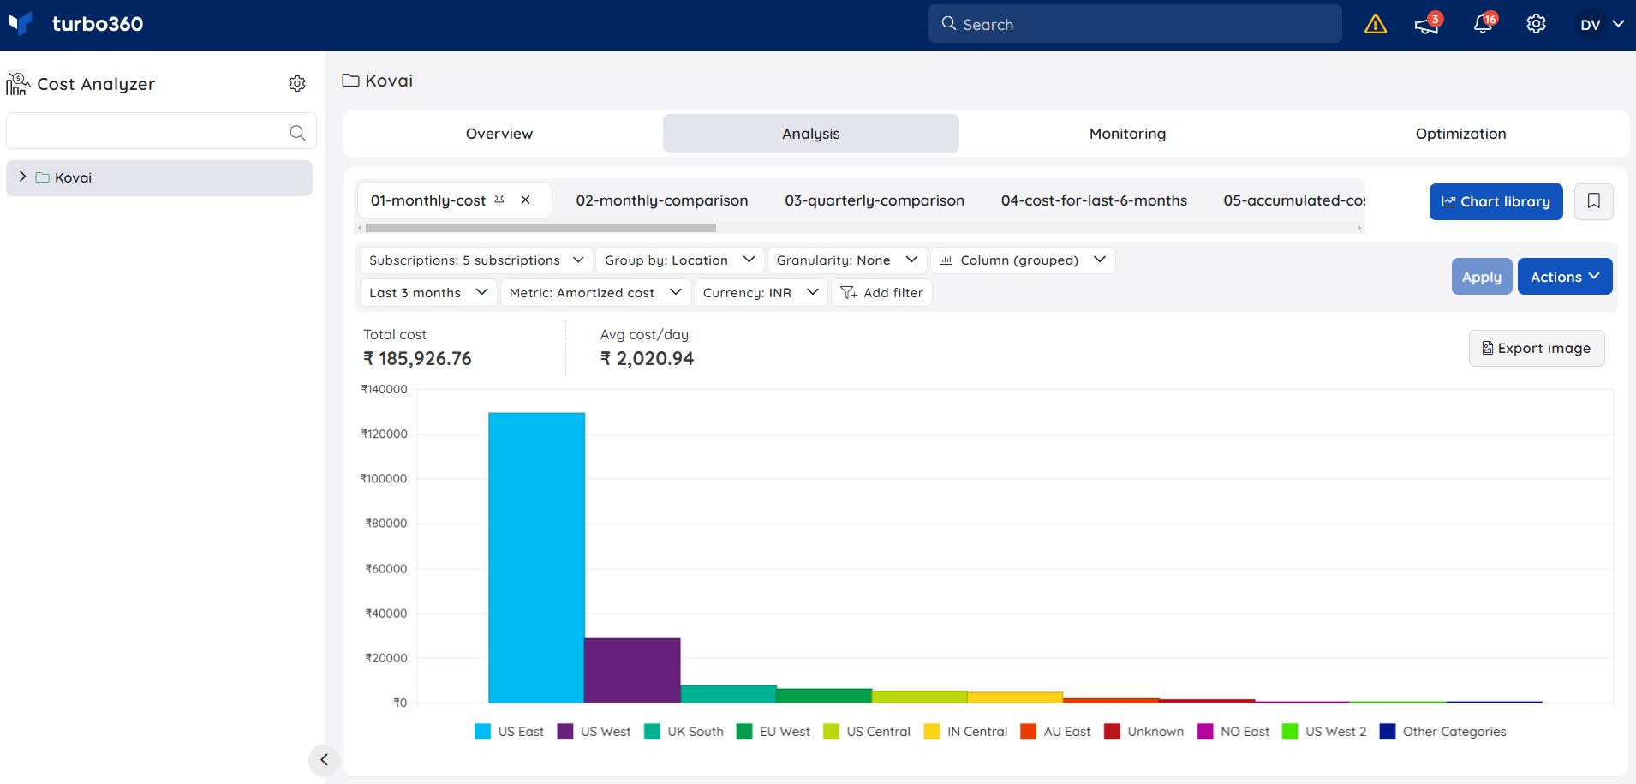Expand the Kovai tree node arrow
1636x784 pixels.
[x=22, y=177]
